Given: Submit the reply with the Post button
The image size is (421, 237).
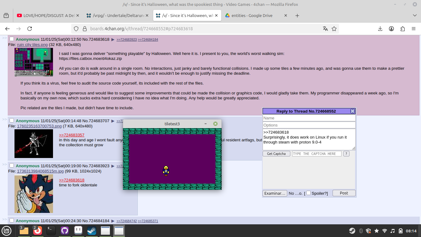Looking at the screenshot, I should coord(344,193).
